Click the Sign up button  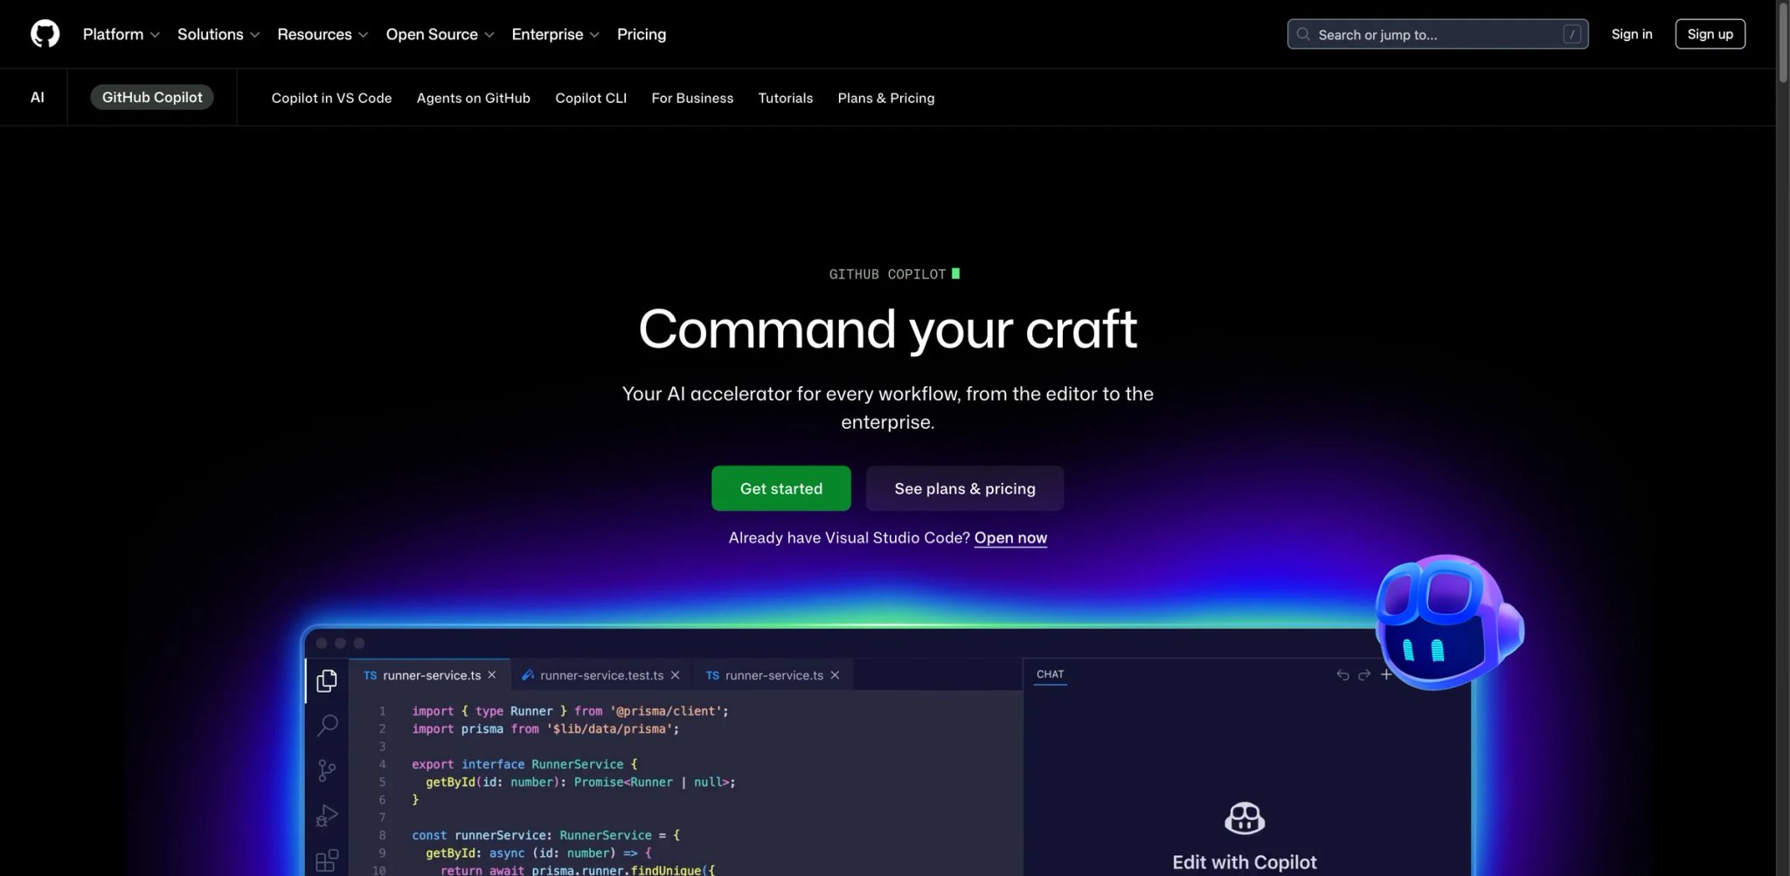[1710, 34]
